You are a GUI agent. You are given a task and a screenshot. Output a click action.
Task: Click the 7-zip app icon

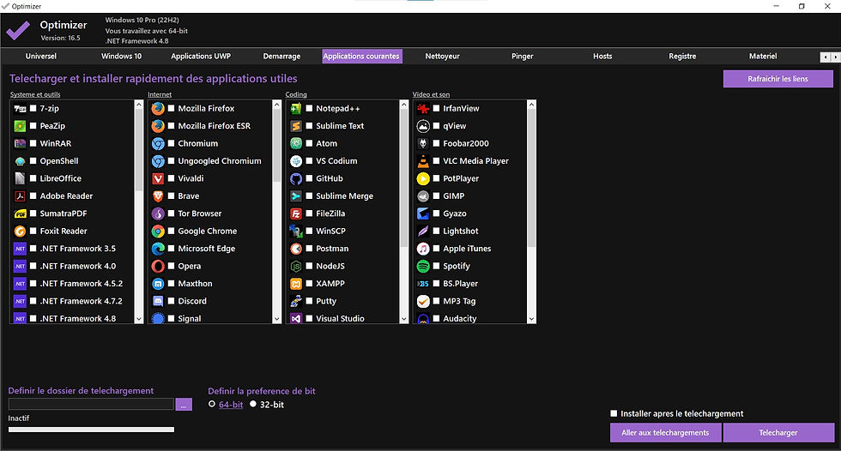point(20,109)
